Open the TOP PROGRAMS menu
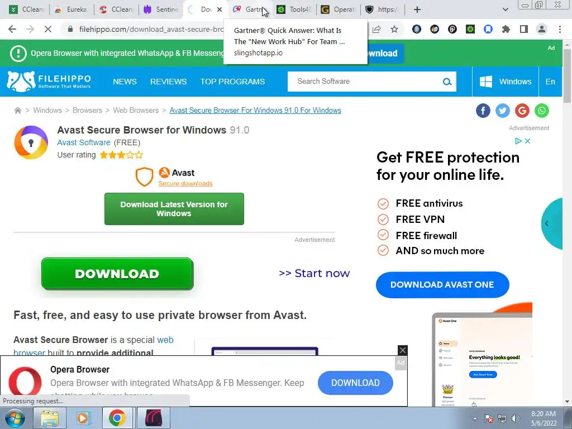The width and height of the screenshot is (572, 429). click(x=232, y=82)
